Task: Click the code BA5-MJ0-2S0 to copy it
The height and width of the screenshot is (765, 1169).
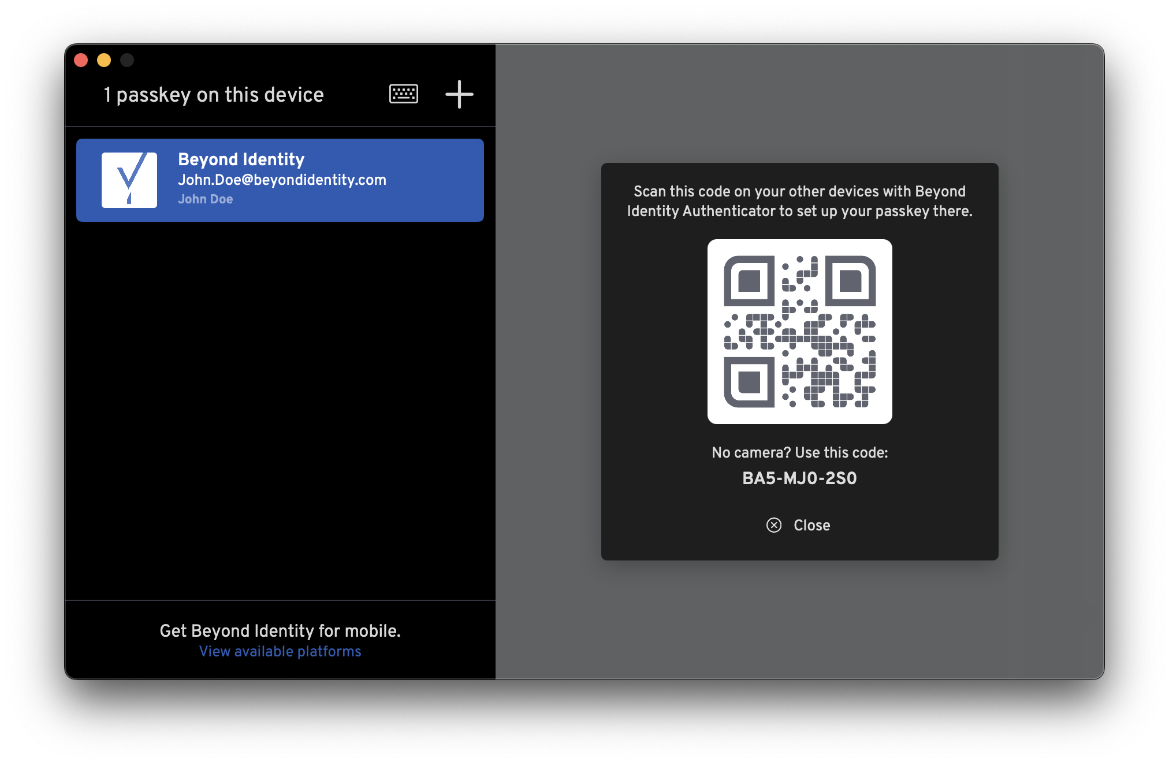Action: (800, 478)
